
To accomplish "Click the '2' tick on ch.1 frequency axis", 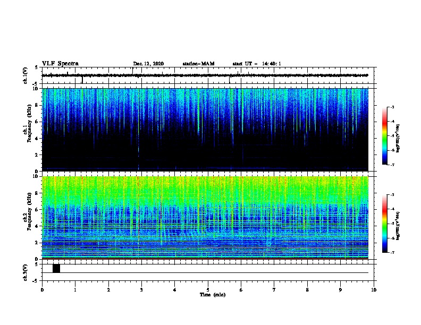I will [x=37, y=155].
